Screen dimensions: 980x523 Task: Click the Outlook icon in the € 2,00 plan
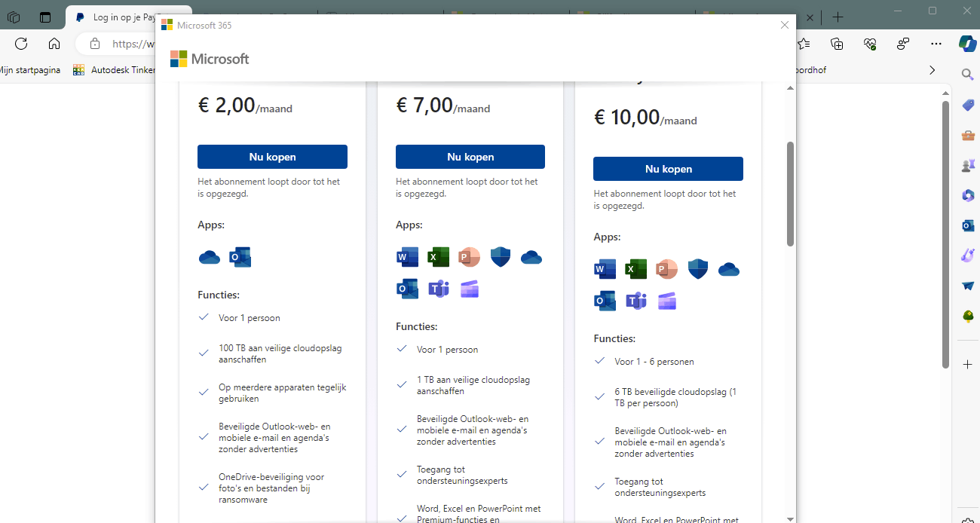pyautogui.click(x=240, y=258)
